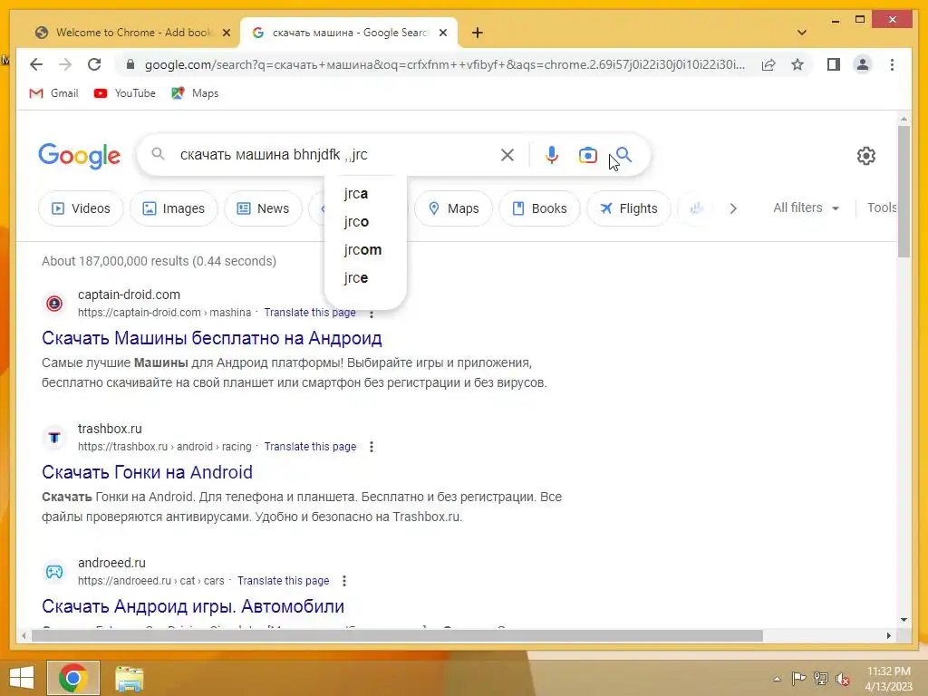The width and height of the screenshot is (928, 696).
Task: Show hidden tray icons arrow
Action: [777, 679]
